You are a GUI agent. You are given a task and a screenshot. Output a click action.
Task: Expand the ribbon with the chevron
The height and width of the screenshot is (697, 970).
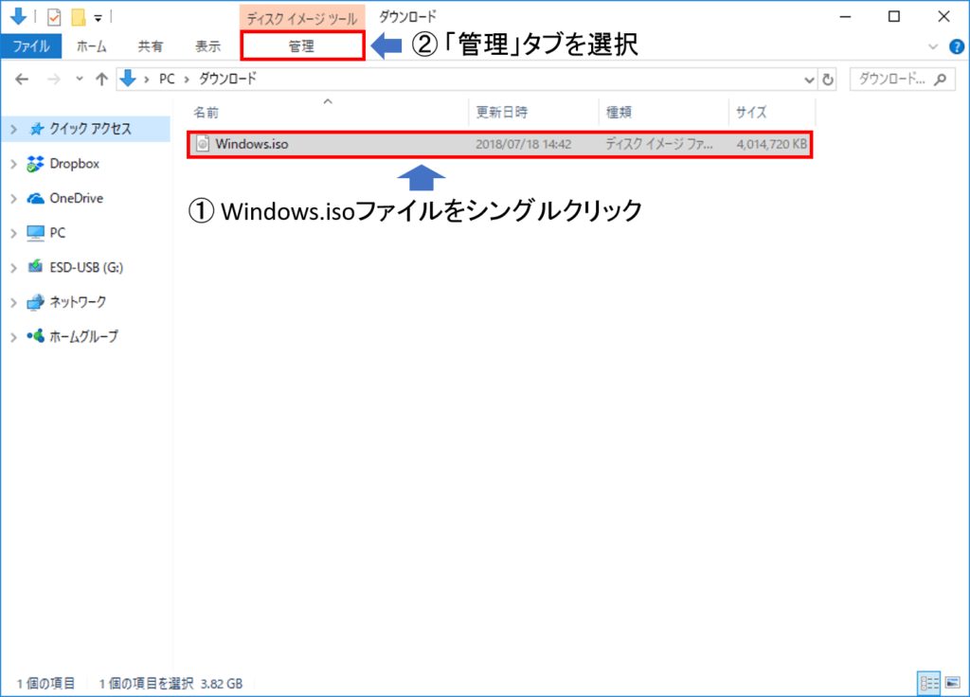933,46
